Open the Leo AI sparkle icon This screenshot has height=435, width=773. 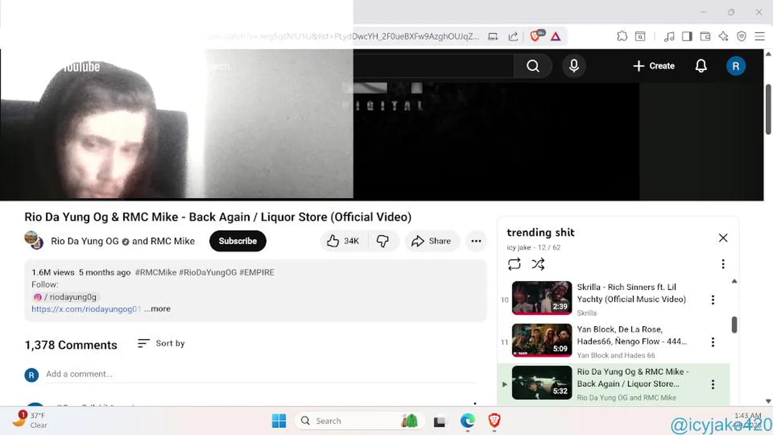[723, 36]
